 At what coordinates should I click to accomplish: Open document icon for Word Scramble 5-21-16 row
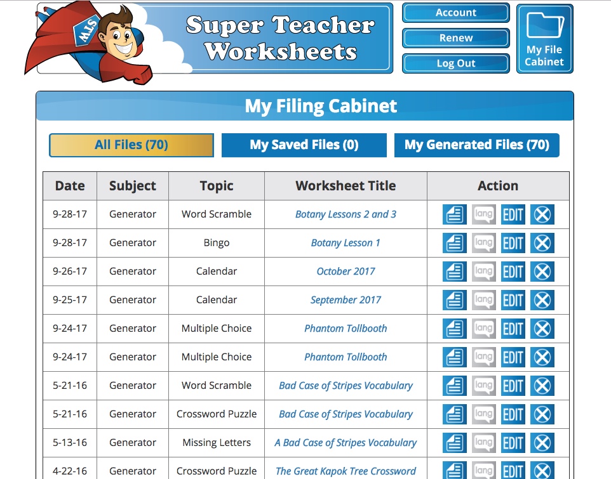point(454,386)
